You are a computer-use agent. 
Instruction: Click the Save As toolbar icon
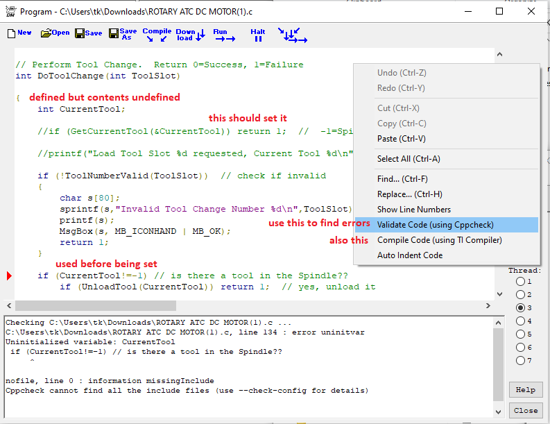pyautogui.click(x=123, y=35)
